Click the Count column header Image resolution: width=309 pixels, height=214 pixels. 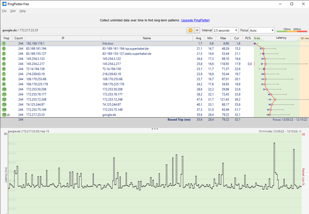tap(19, 38)
